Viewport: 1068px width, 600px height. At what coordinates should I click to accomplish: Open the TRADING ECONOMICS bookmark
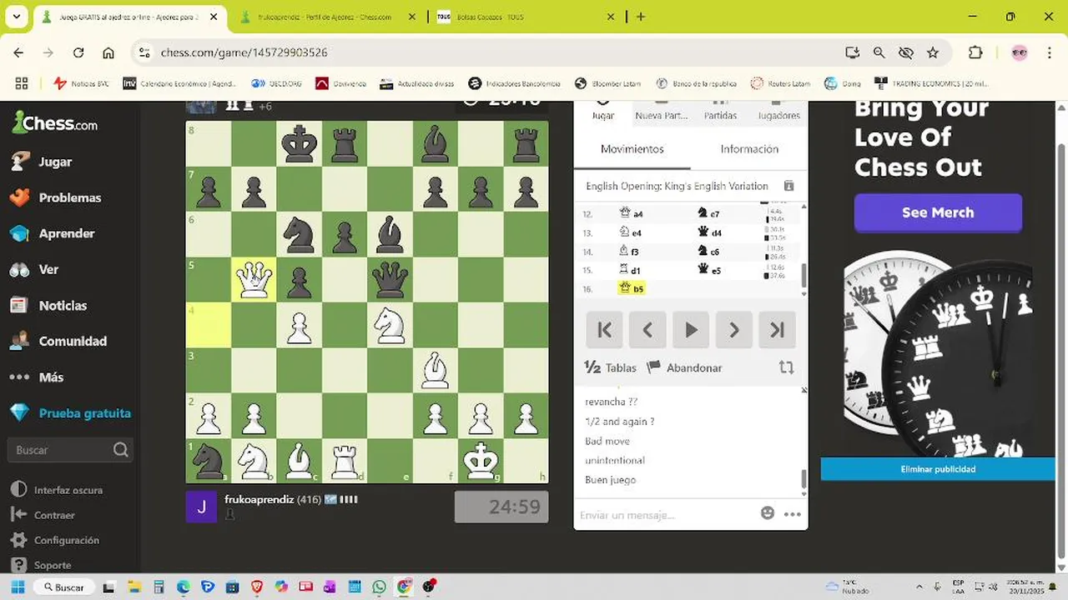[x=931, y=83]
